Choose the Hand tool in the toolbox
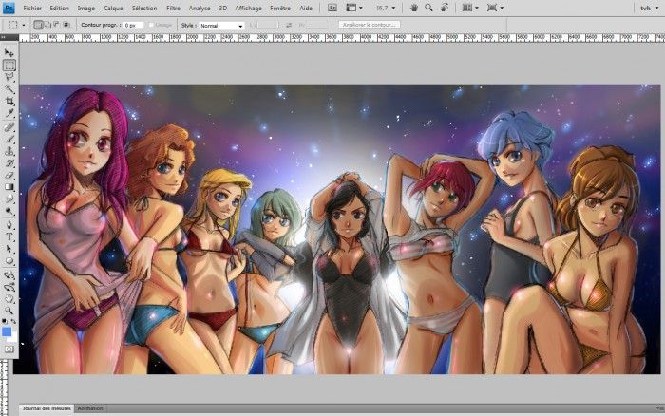The width and height of the screenshot is (665, 416). tap(9, 299)
